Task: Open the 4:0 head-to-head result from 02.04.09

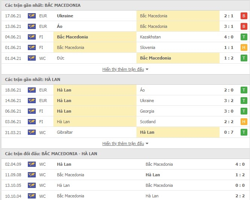Action: click(x=240, y=164)
